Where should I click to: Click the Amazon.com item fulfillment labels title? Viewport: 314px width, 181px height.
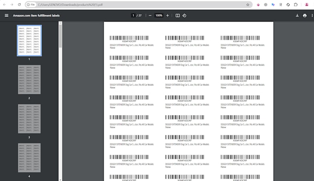[x=36, y=15]
